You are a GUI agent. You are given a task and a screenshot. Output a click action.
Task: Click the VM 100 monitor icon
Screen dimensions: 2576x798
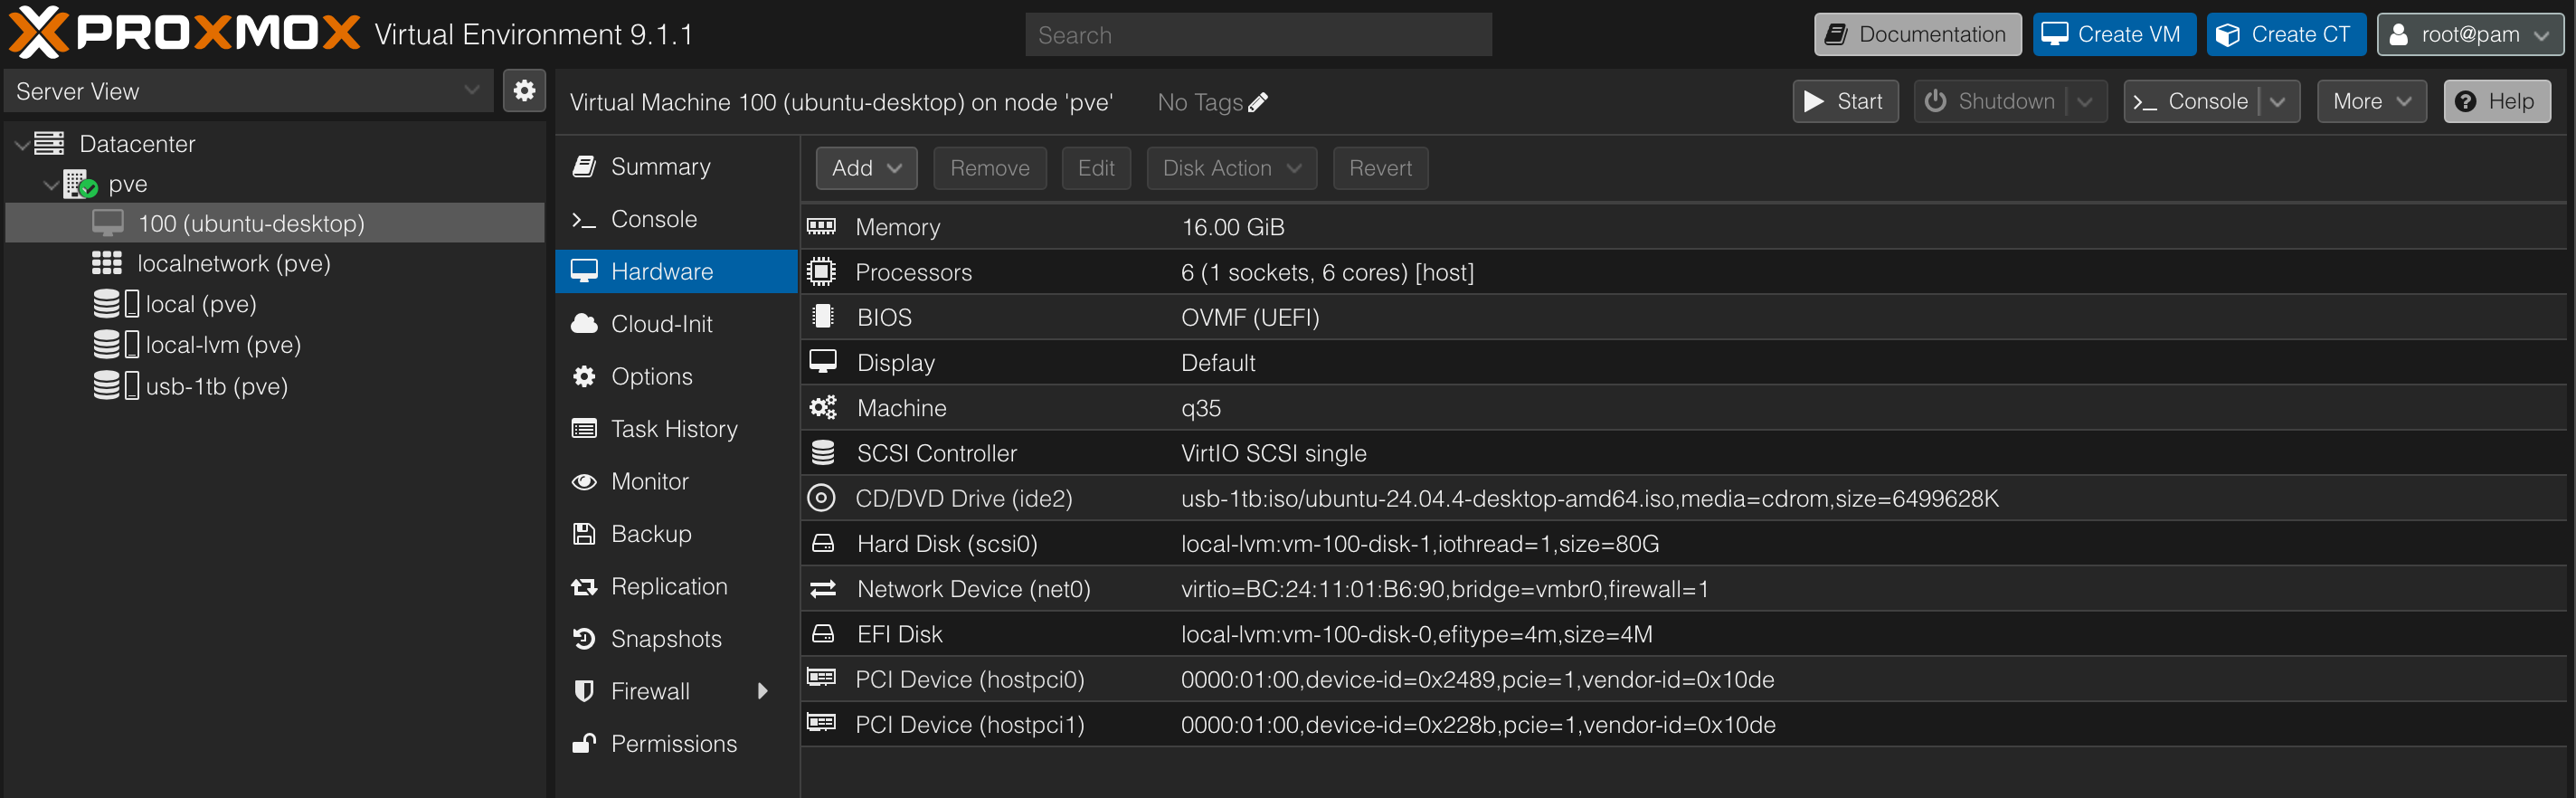click(x=108, y=223)
